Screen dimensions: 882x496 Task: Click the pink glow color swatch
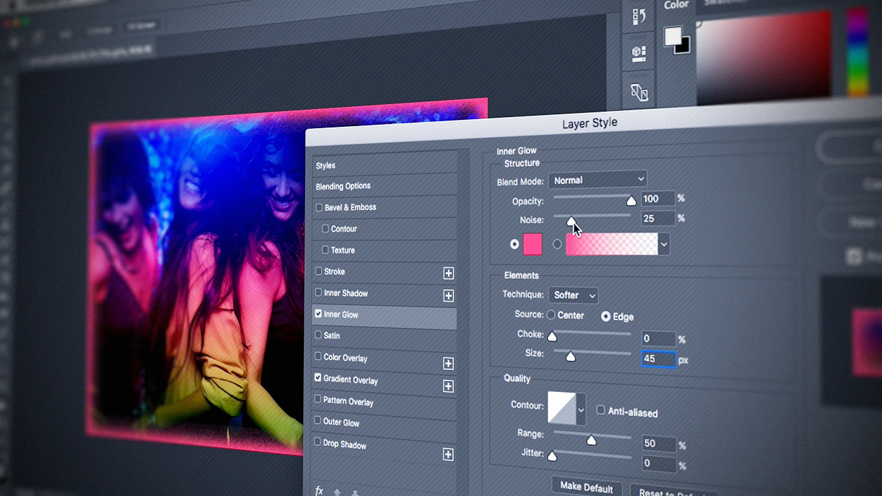pyautogui.click(x=533, y=244)
